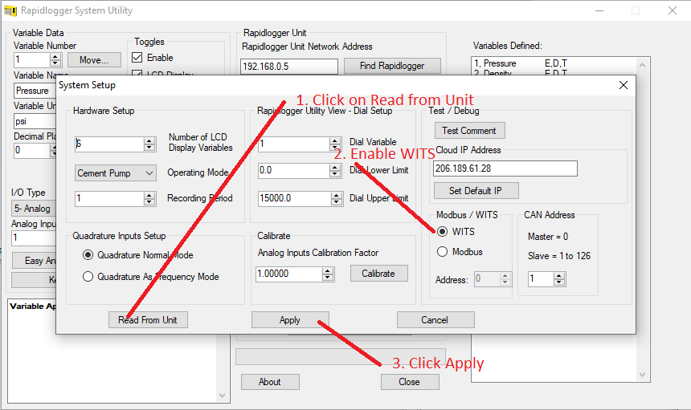Click the Variable Name Pressure field
The image size is (691, 410).
coord(35,91)
